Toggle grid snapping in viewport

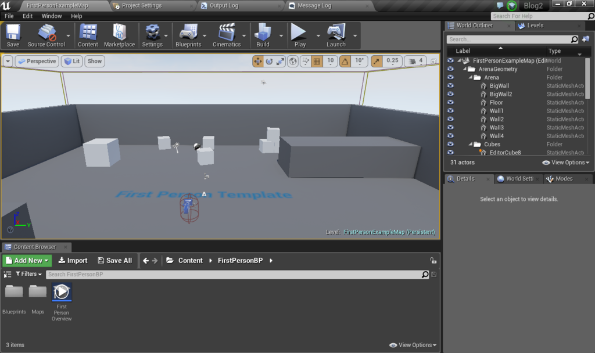[x=317, y=61]
